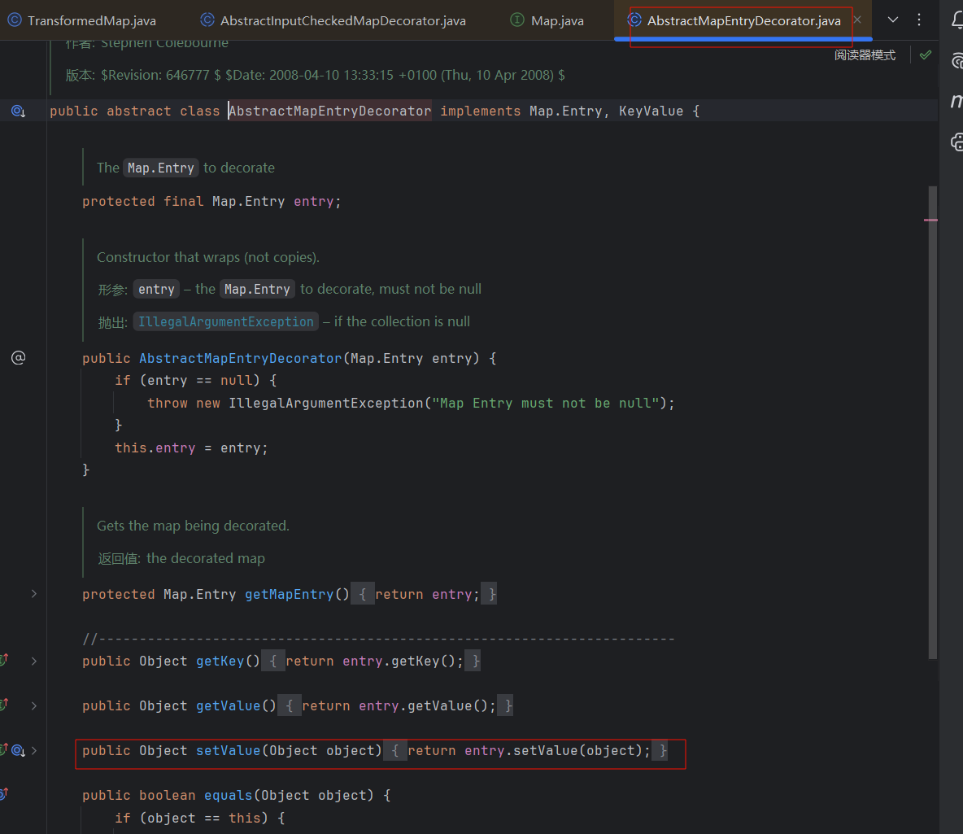Switch to the Map.java tab
Image resolution: width=963 pixels, height=834 pixels.
click(556, 21)
